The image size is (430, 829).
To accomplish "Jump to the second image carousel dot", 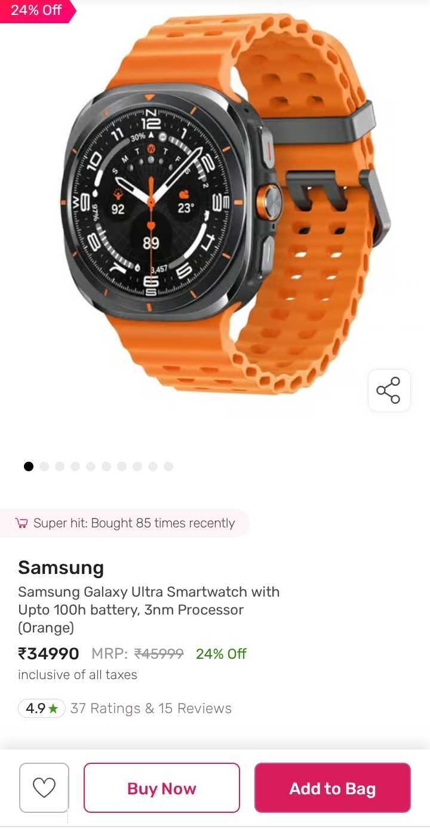I will click(x=44, y=466).
